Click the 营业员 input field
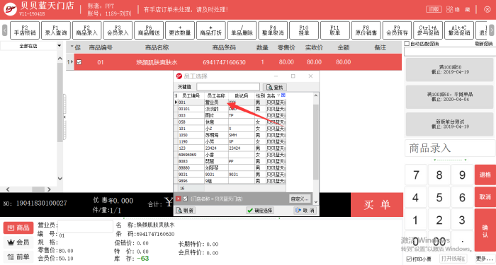The width and height of the screenshot is (496, 265). click(85, 226)
